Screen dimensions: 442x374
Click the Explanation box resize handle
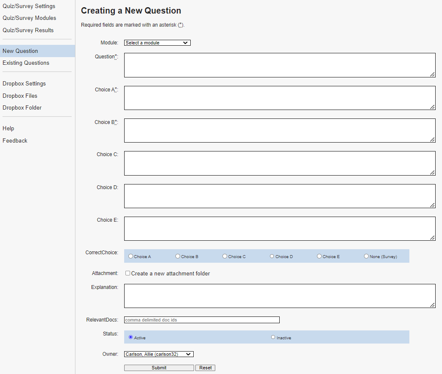432,305
